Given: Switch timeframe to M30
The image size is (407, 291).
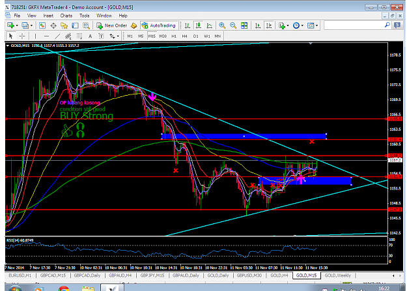Looking at the screenshot, I should (163, 36).
